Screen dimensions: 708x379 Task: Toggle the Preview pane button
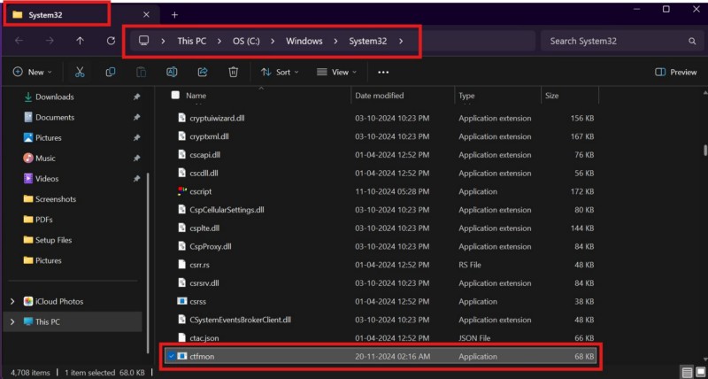click(675, 72)
